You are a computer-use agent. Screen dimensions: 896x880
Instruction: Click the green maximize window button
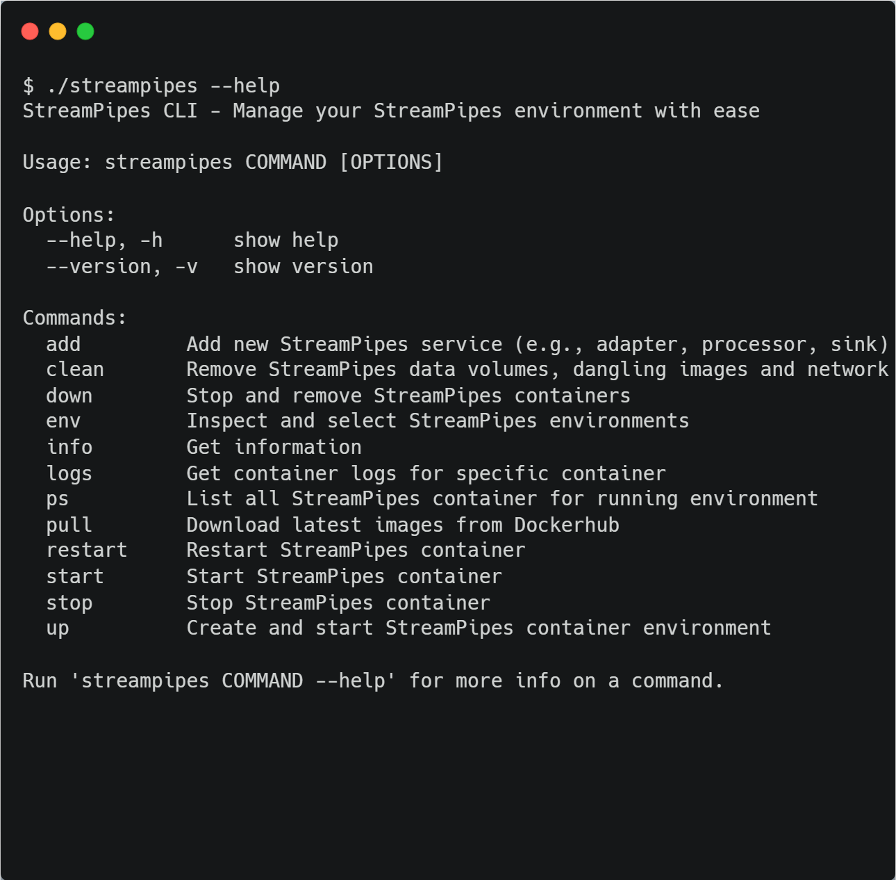pyautogui.click(x=85, y=31)
